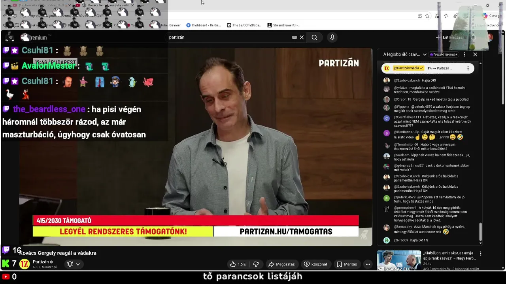Click the @Nrb009 hajrá DK message
The image size is (506, 284).
(x=411, y=240)
